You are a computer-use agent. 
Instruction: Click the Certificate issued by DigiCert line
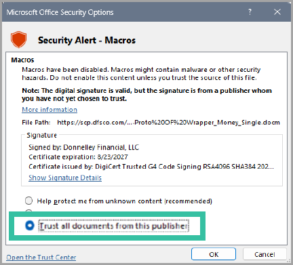(151, 167)
